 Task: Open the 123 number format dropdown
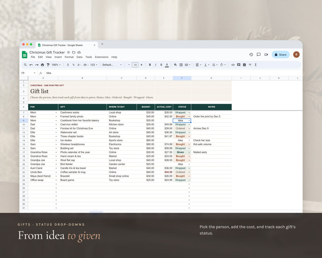coord(94,65)
